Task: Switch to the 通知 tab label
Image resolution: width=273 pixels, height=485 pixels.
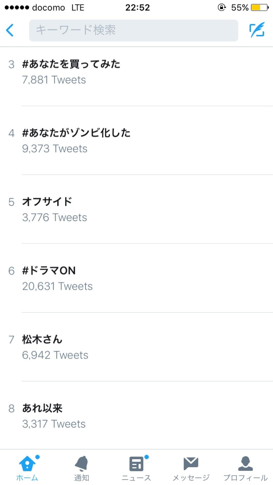Action: [x=81, y=478]
